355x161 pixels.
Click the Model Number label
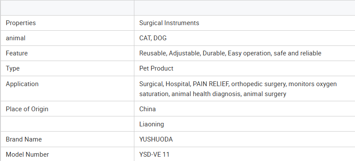(x=27, y=155)
